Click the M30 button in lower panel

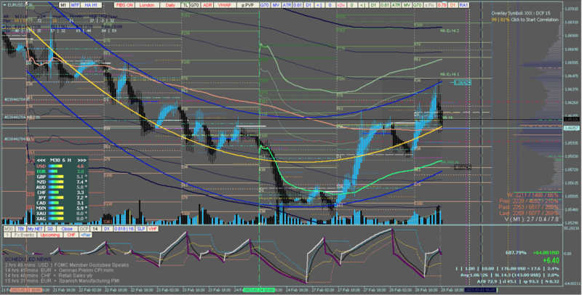click(9, 229)
